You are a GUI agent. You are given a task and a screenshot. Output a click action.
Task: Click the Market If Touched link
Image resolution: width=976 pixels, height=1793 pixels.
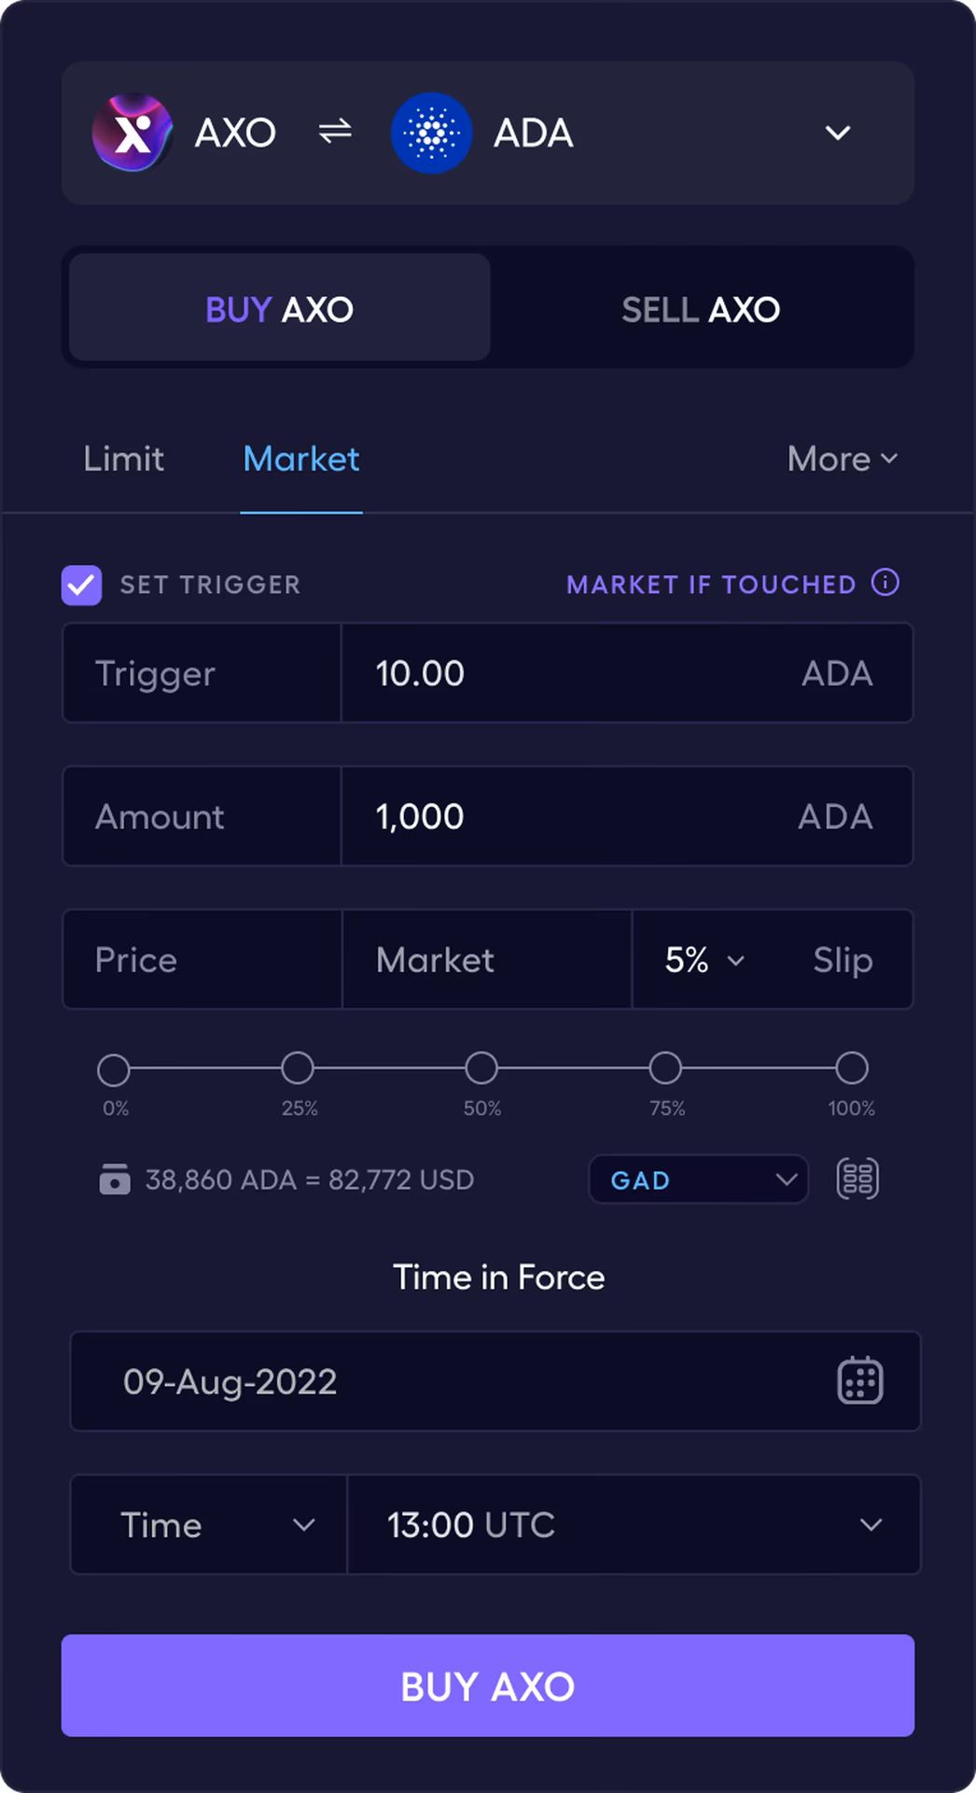point(711,585)
